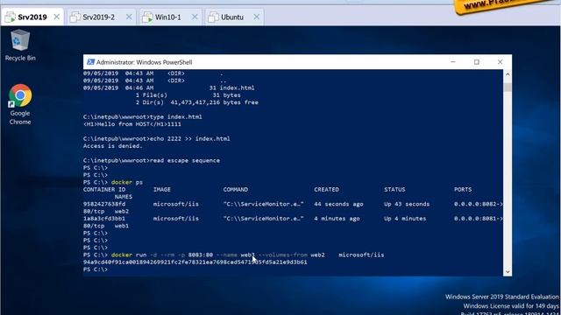
Task: Click the long container hash output line
Action: [195, 262]
